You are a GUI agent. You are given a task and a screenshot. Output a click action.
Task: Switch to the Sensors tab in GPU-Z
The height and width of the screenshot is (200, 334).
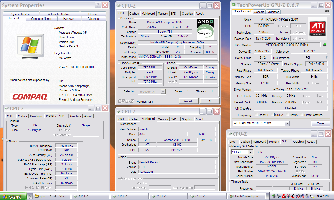click(x=259, y=12)
